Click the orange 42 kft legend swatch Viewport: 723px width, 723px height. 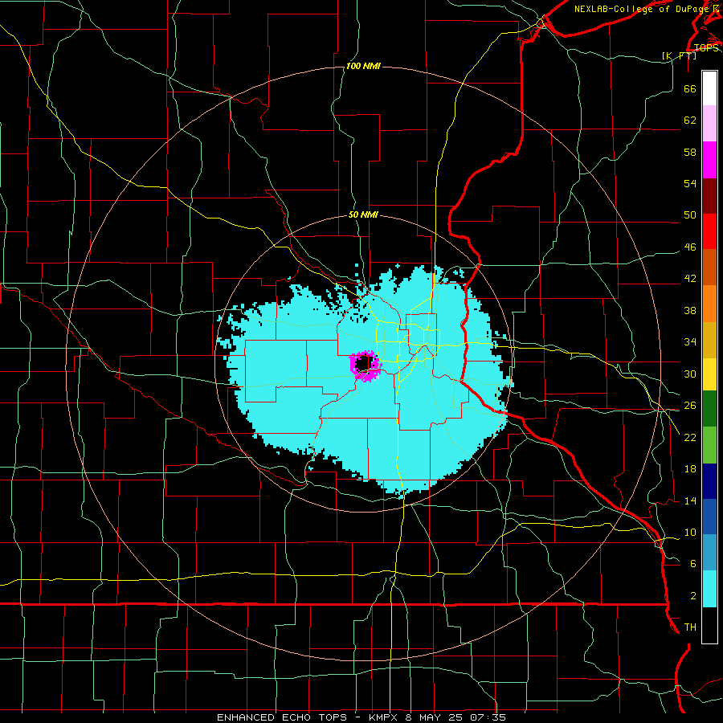click(x=709, y=303)
